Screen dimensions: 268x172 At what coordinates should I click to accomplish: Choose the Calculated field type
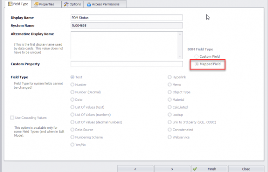(x=170, y=107)
